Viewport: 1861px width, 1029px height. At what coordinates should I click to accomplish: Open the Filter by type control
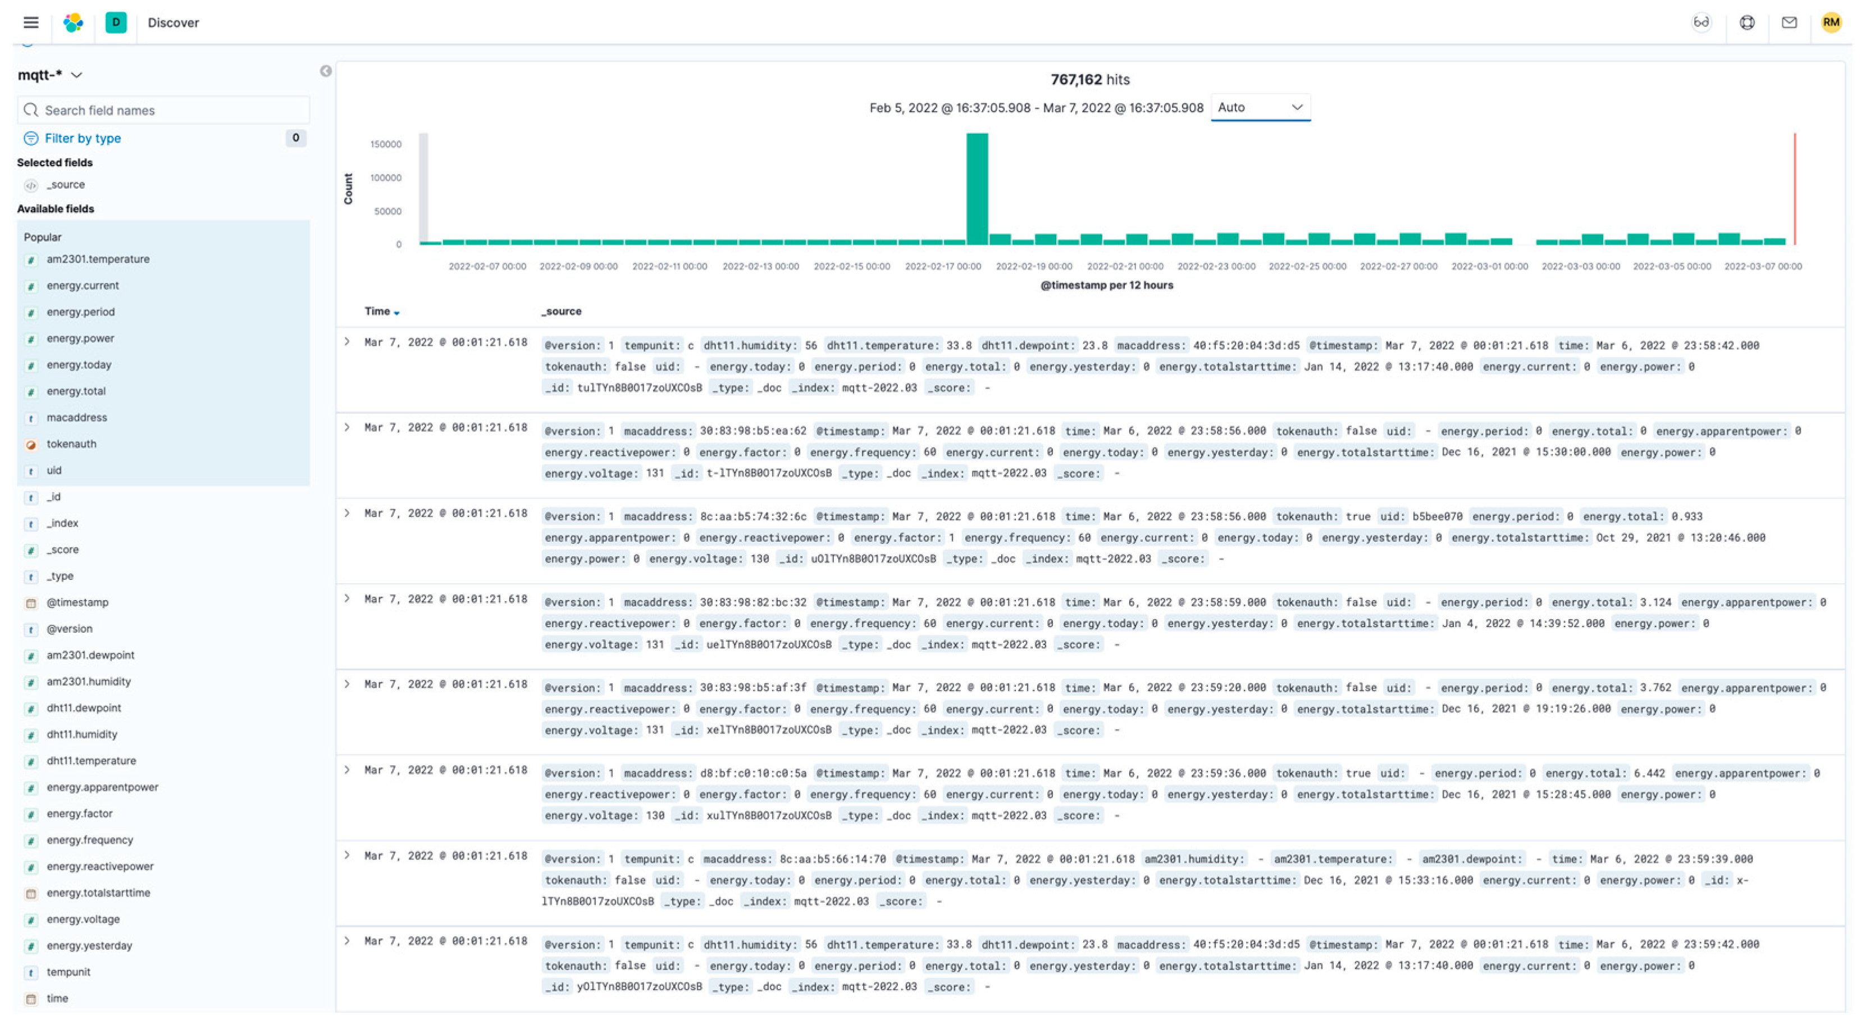pos(83,138)
